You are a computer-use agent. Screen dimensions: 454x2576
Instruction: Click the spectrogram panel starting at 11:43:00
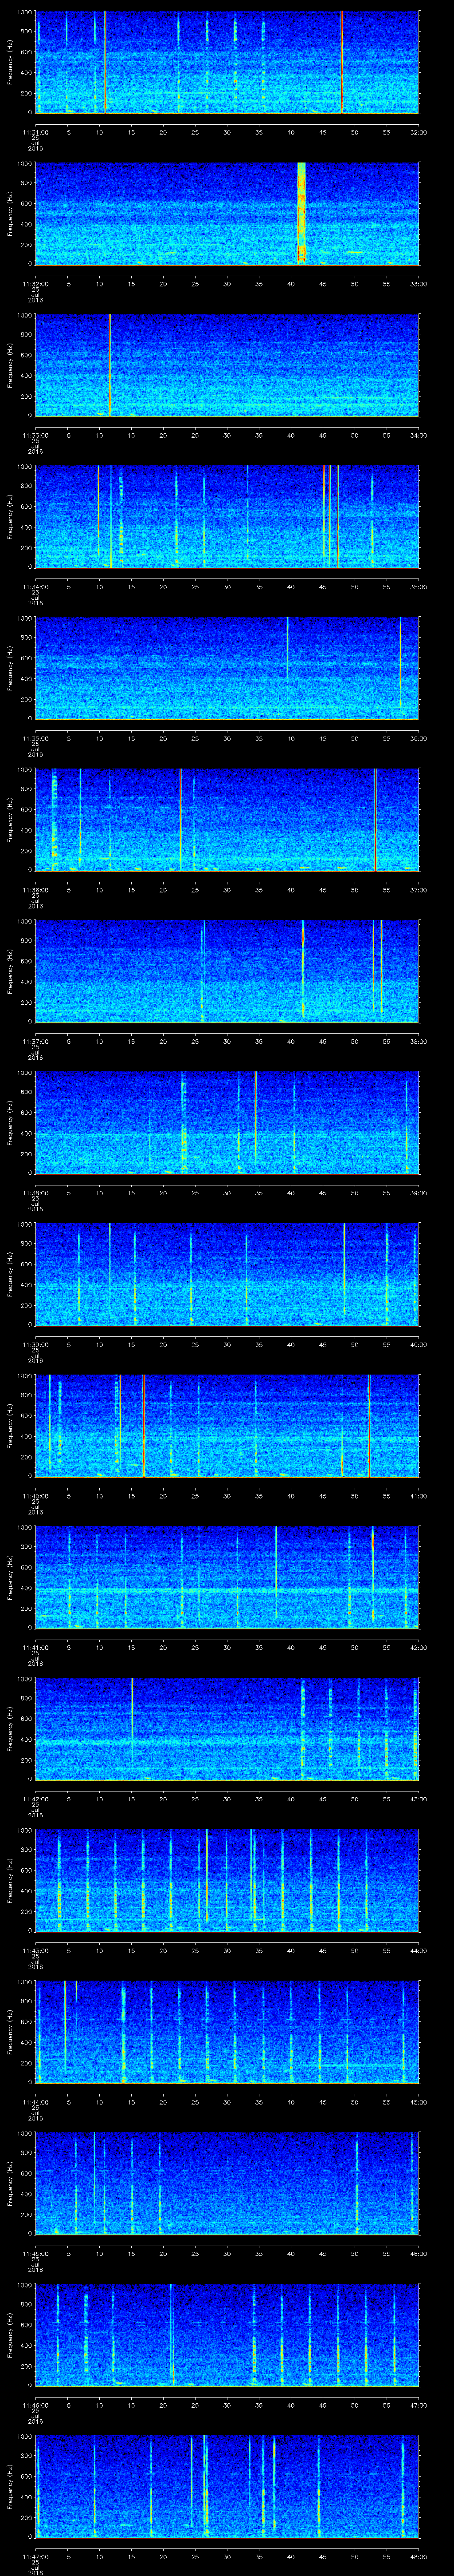(227, 1881)
